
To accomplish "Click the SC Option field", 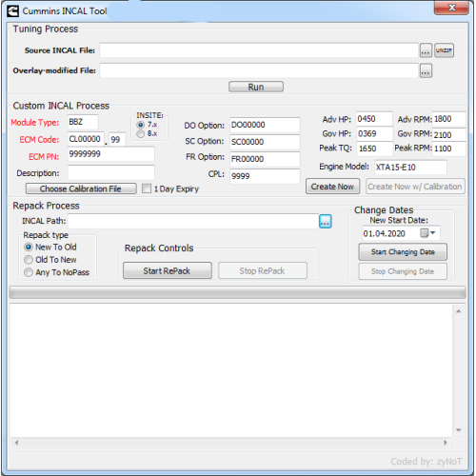I will pyautogui.click(x=265, y=142).
